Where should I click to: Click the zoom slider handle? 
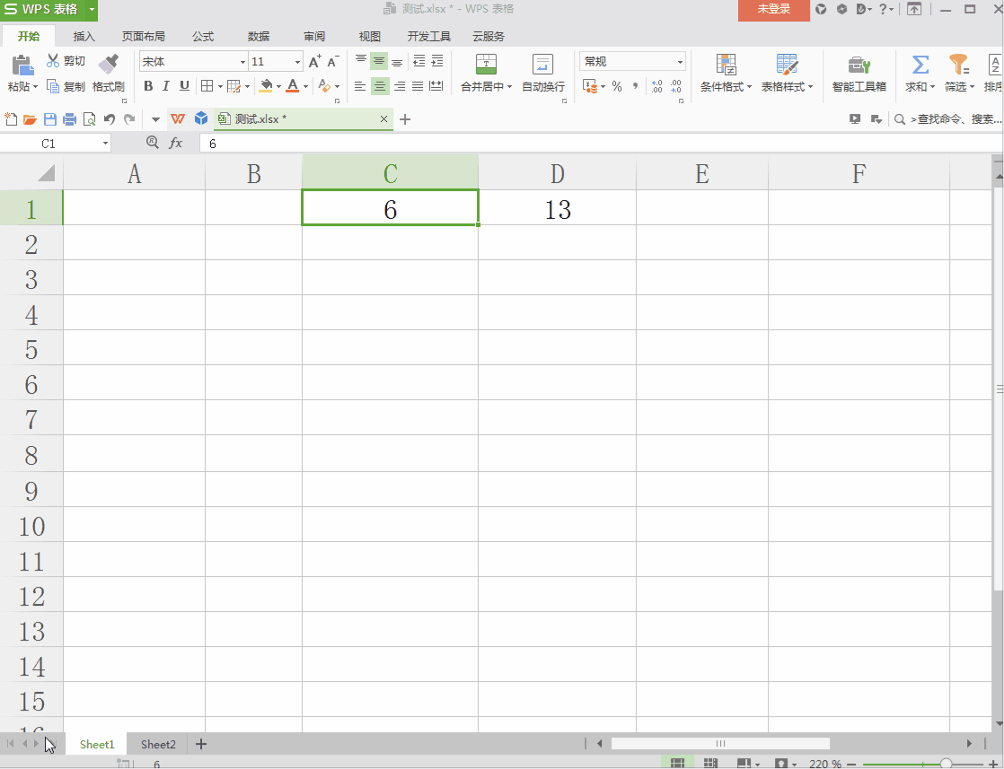pos(946,764)
